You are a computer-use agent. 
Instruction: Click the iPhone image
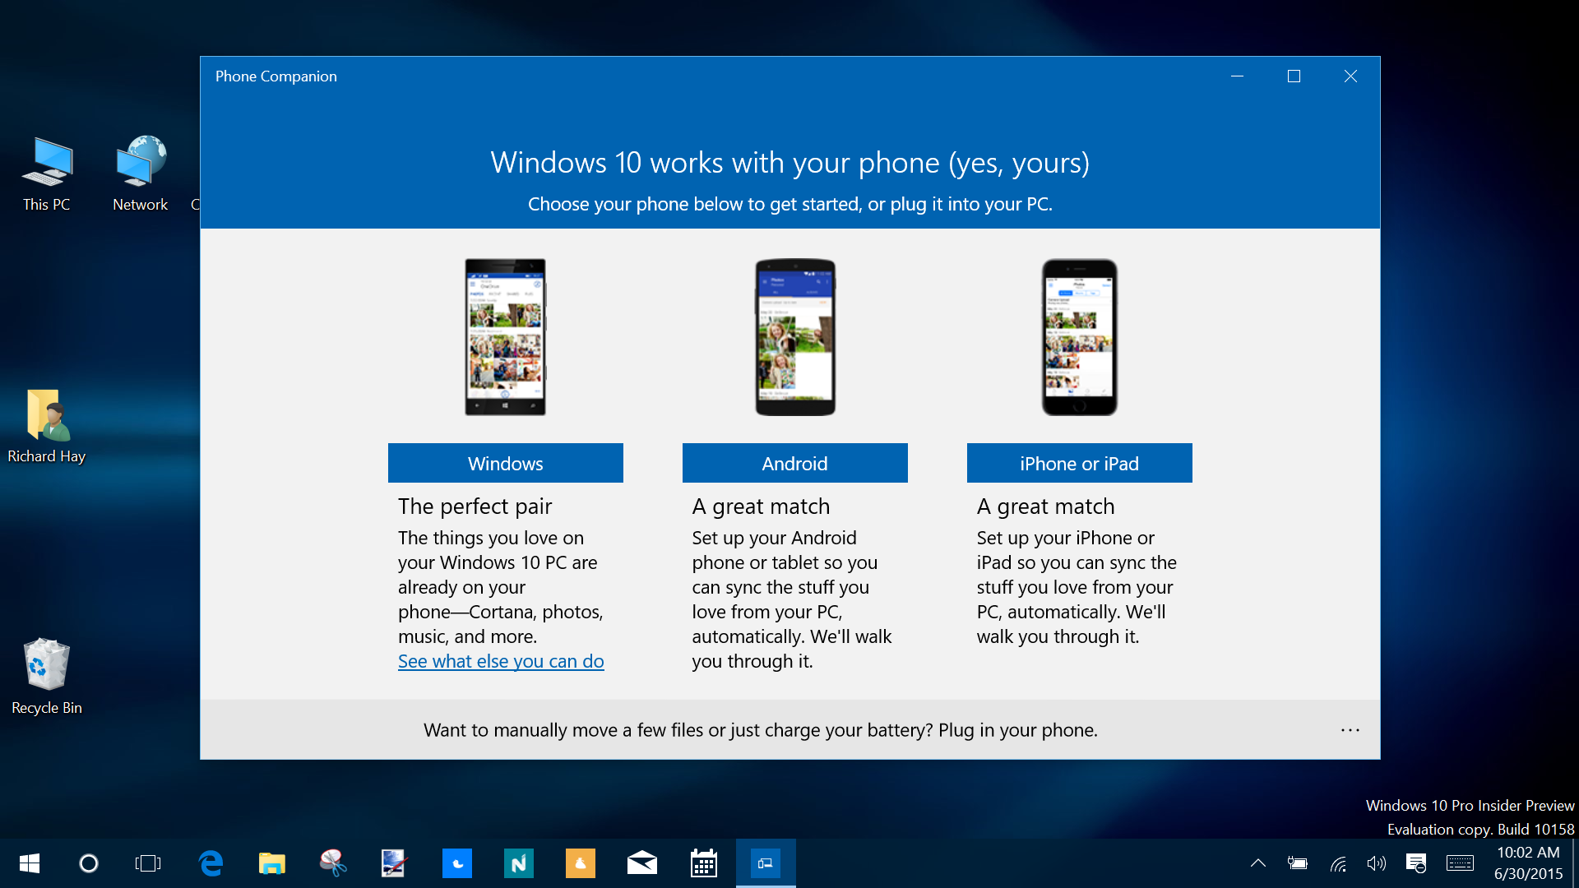1079,337
